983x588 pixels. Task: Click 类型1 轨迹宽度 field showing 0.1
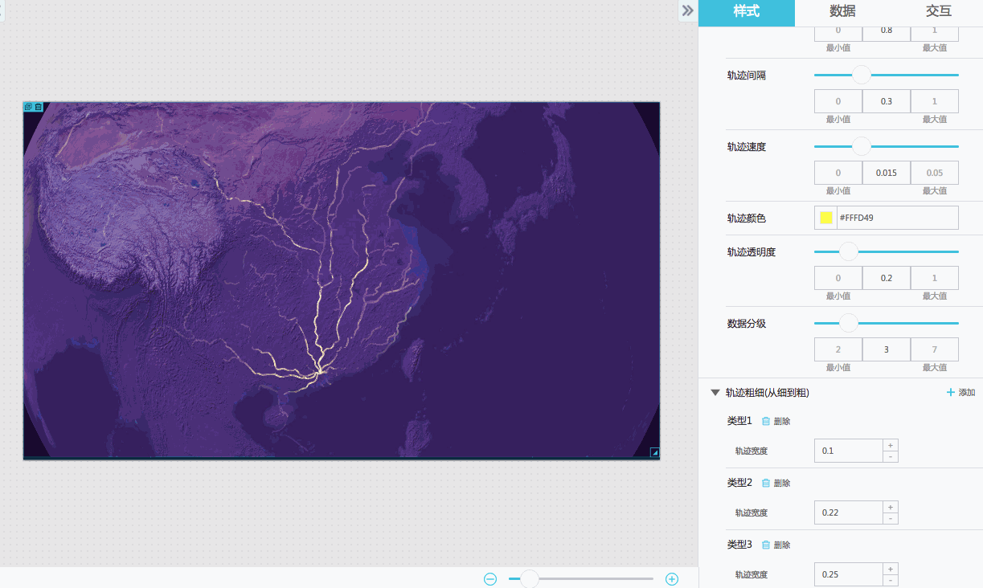(849, 451)
